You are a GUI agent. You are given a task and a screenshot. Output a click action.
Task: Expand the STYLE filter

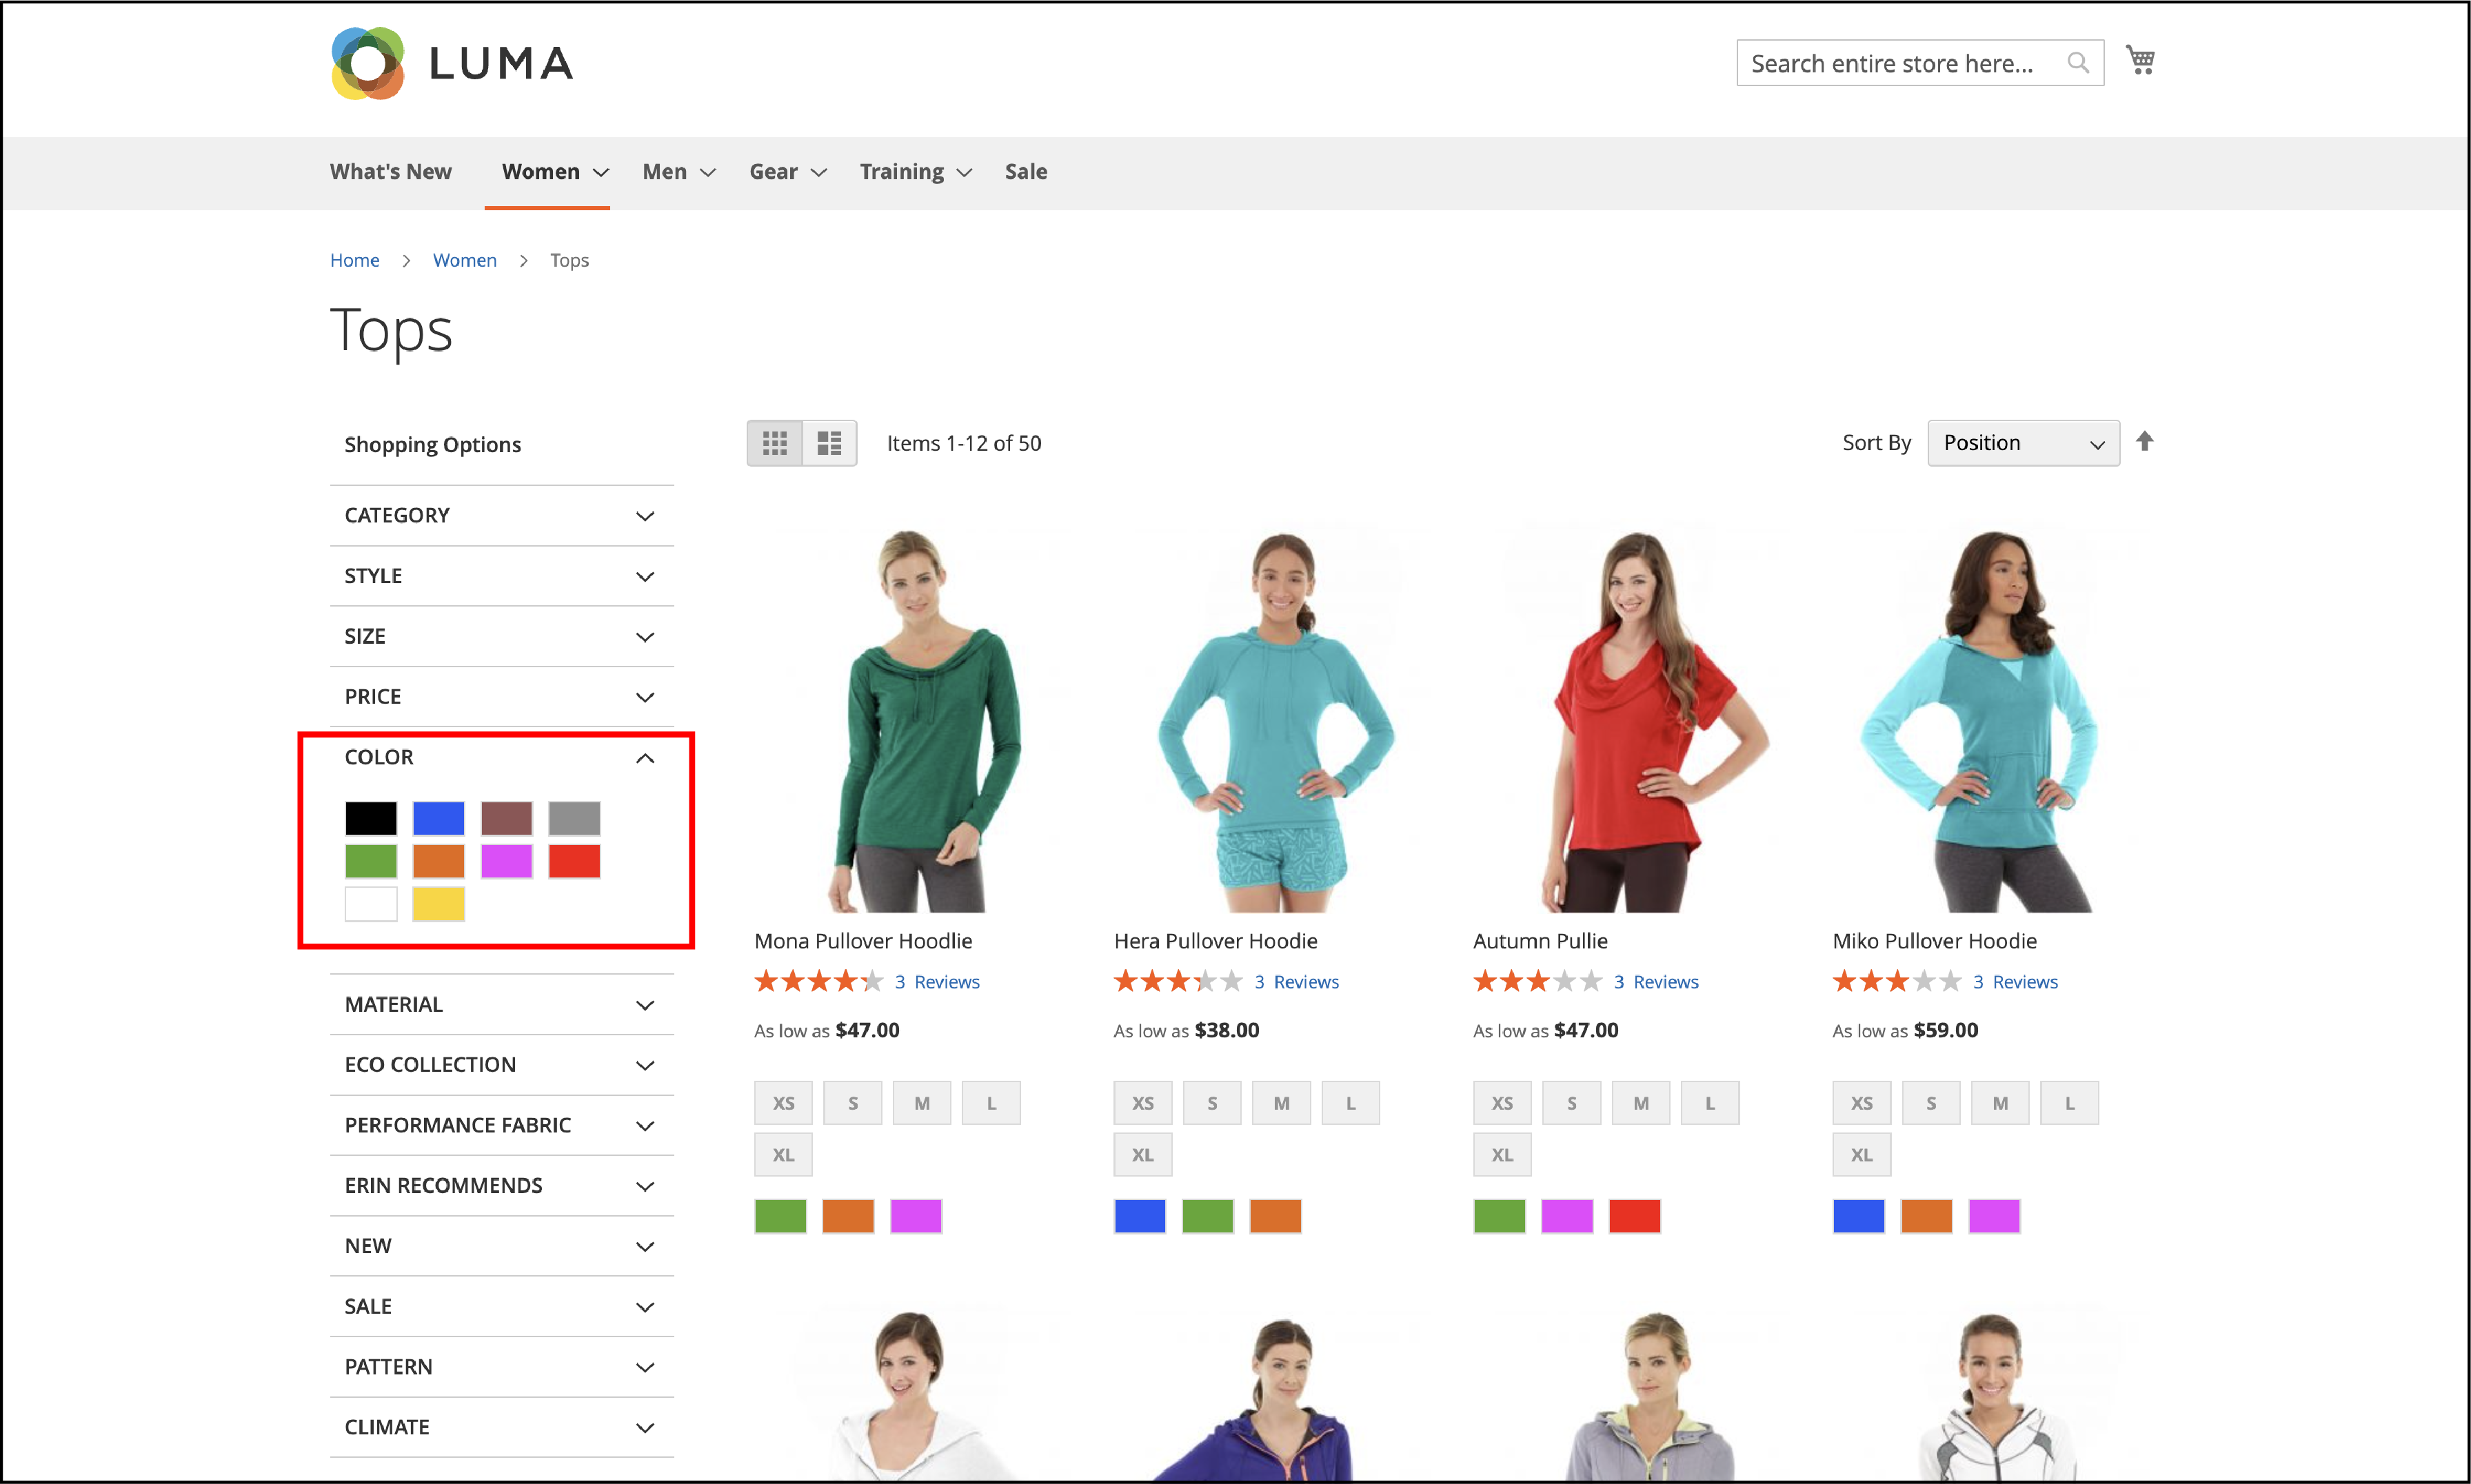(502, 576)
